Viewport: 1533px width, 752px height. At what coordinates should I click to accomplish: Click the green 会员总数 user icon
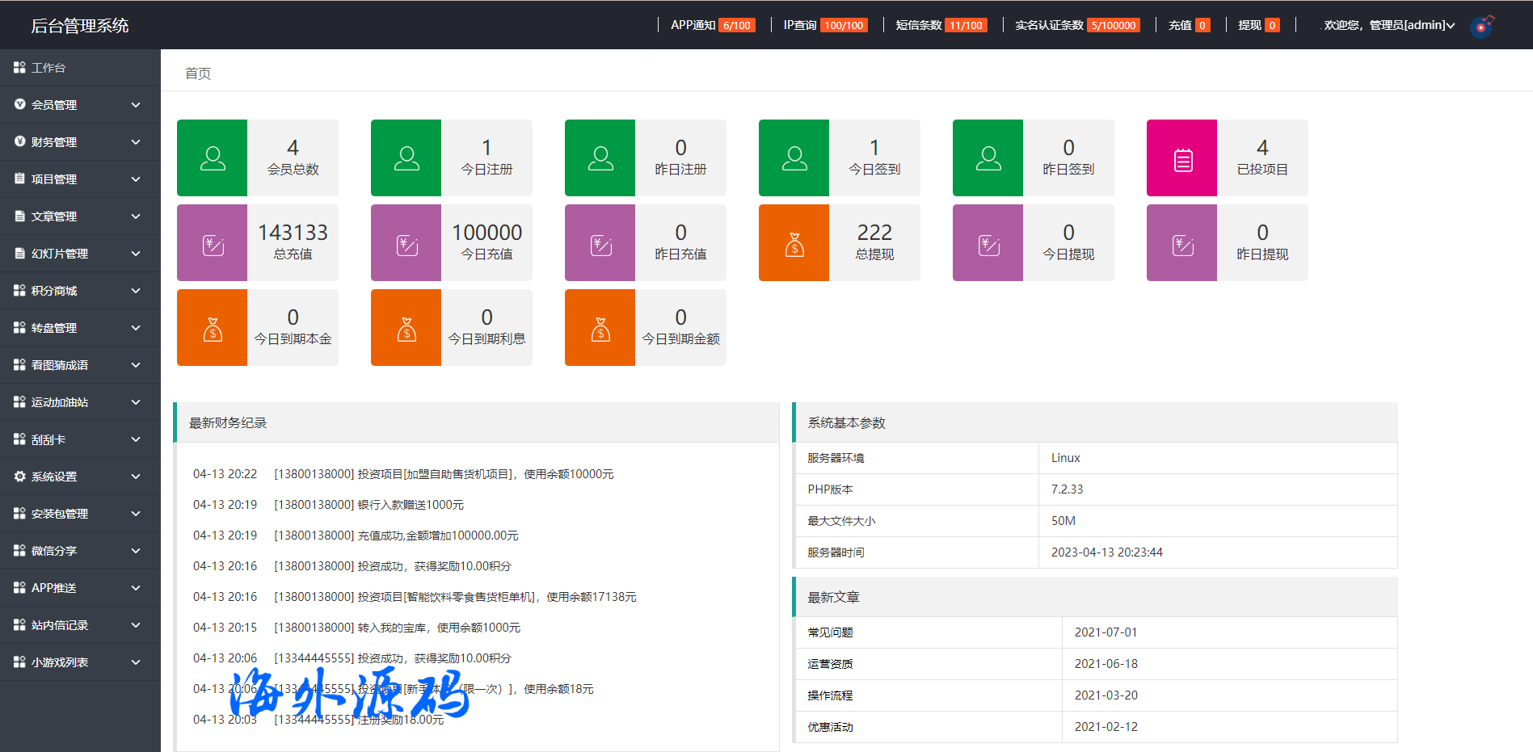pyautogui.click(x=213, y=158)
